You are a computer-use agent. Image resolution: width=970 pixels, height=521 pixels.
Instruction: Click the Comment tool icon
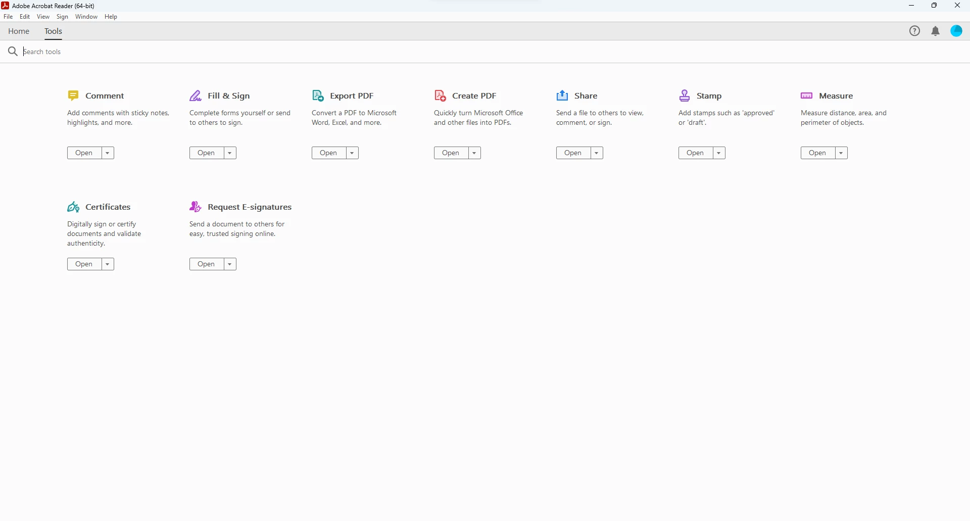[73, 96]
